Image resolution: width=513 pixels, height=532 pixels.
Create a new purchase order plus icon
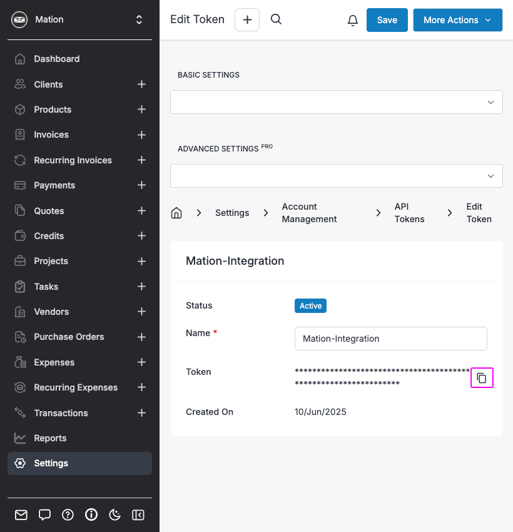[x=142, y=337]
